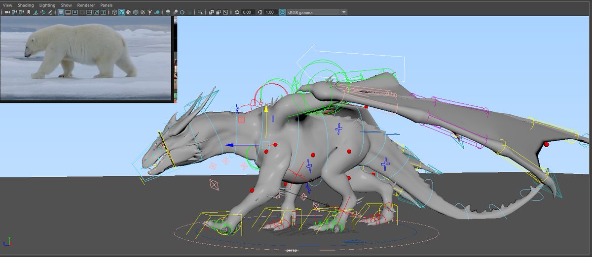Screen dimensions: 592x257
Task: Toggle the viewport Grid display
Action: [61, 12]
